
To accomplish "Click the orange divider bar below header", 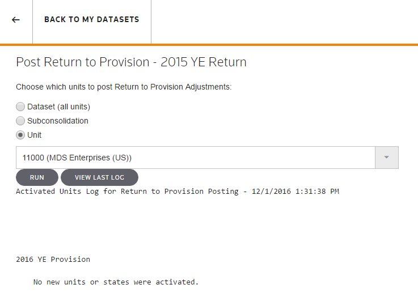I will [x=209, y=44].
